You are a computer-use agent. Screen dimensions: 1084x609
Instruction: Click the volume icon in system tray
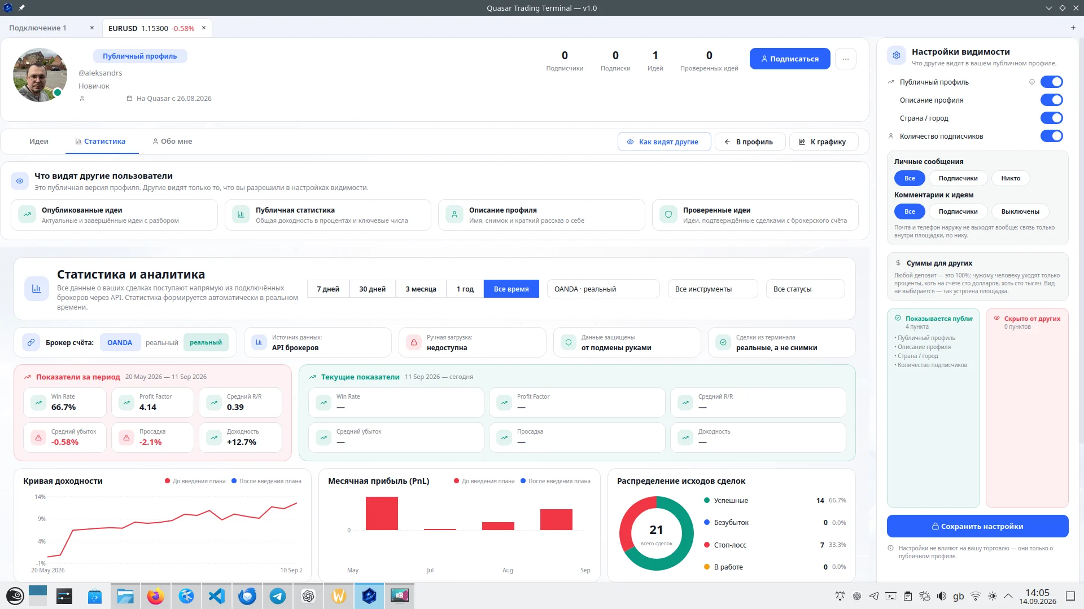942,596
